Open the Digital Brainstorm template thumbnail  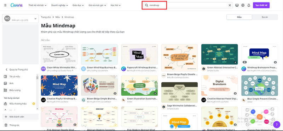[x=219, y=85]
